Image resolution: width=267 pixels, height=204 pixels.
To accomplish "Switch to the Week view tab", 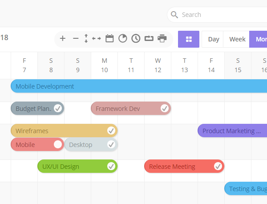I will pos(237,39).
